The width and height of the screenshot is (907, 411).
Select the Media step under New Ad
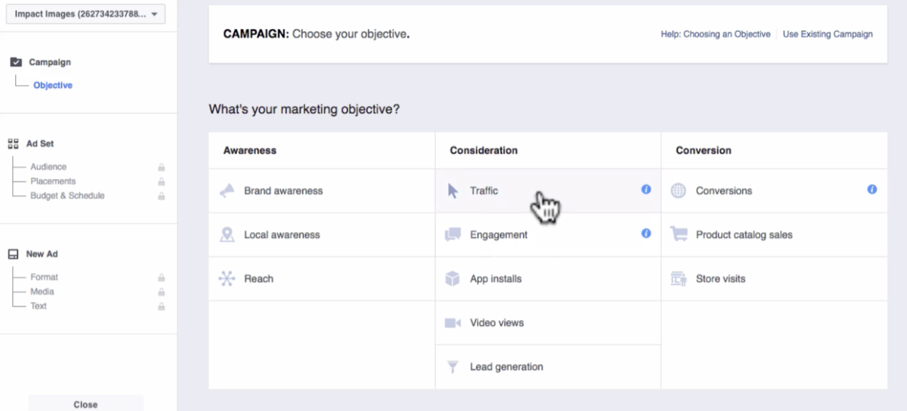[x=42, y=292]
